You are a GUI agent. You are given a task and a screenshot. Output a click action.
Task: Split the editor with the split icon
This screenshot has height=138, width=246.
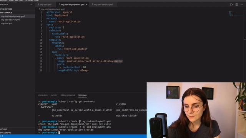(x=237, y=5)
